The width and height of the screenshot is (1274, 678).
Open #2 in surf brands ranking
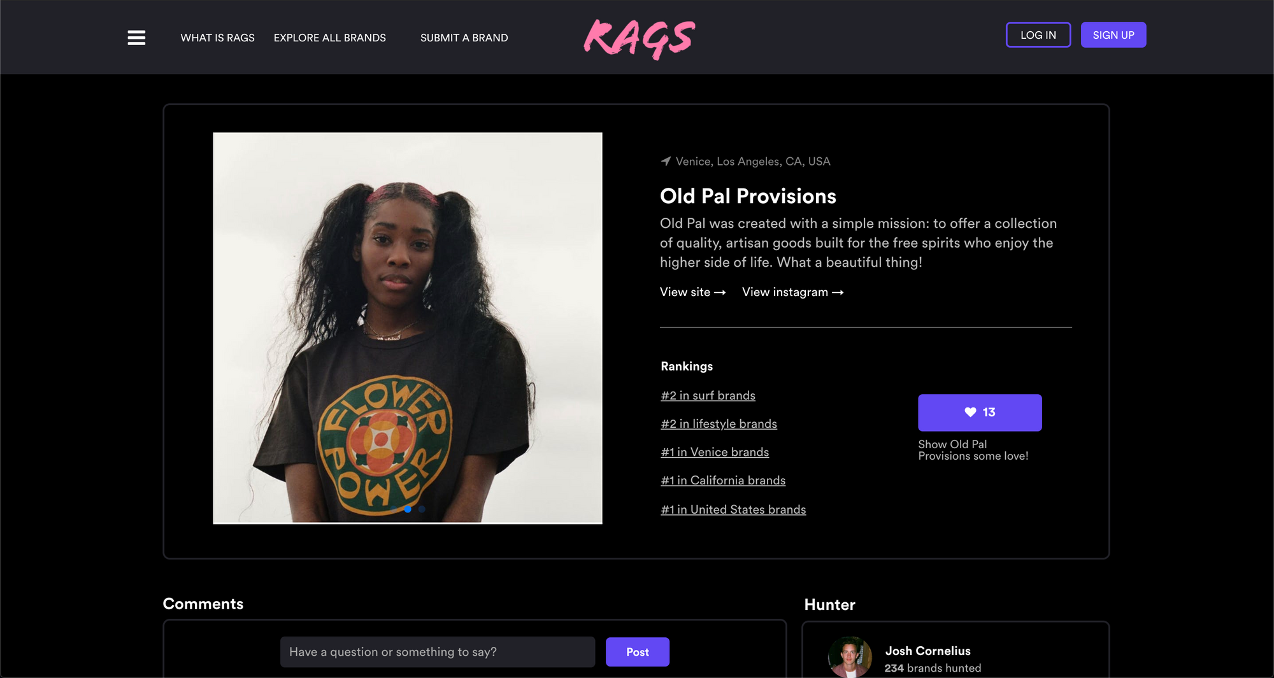pos(708,395)
